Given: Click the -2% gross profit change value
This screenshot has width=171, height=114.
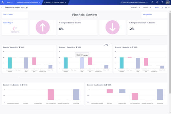Looking at the screenshot, I should click(x=132, y=29).
